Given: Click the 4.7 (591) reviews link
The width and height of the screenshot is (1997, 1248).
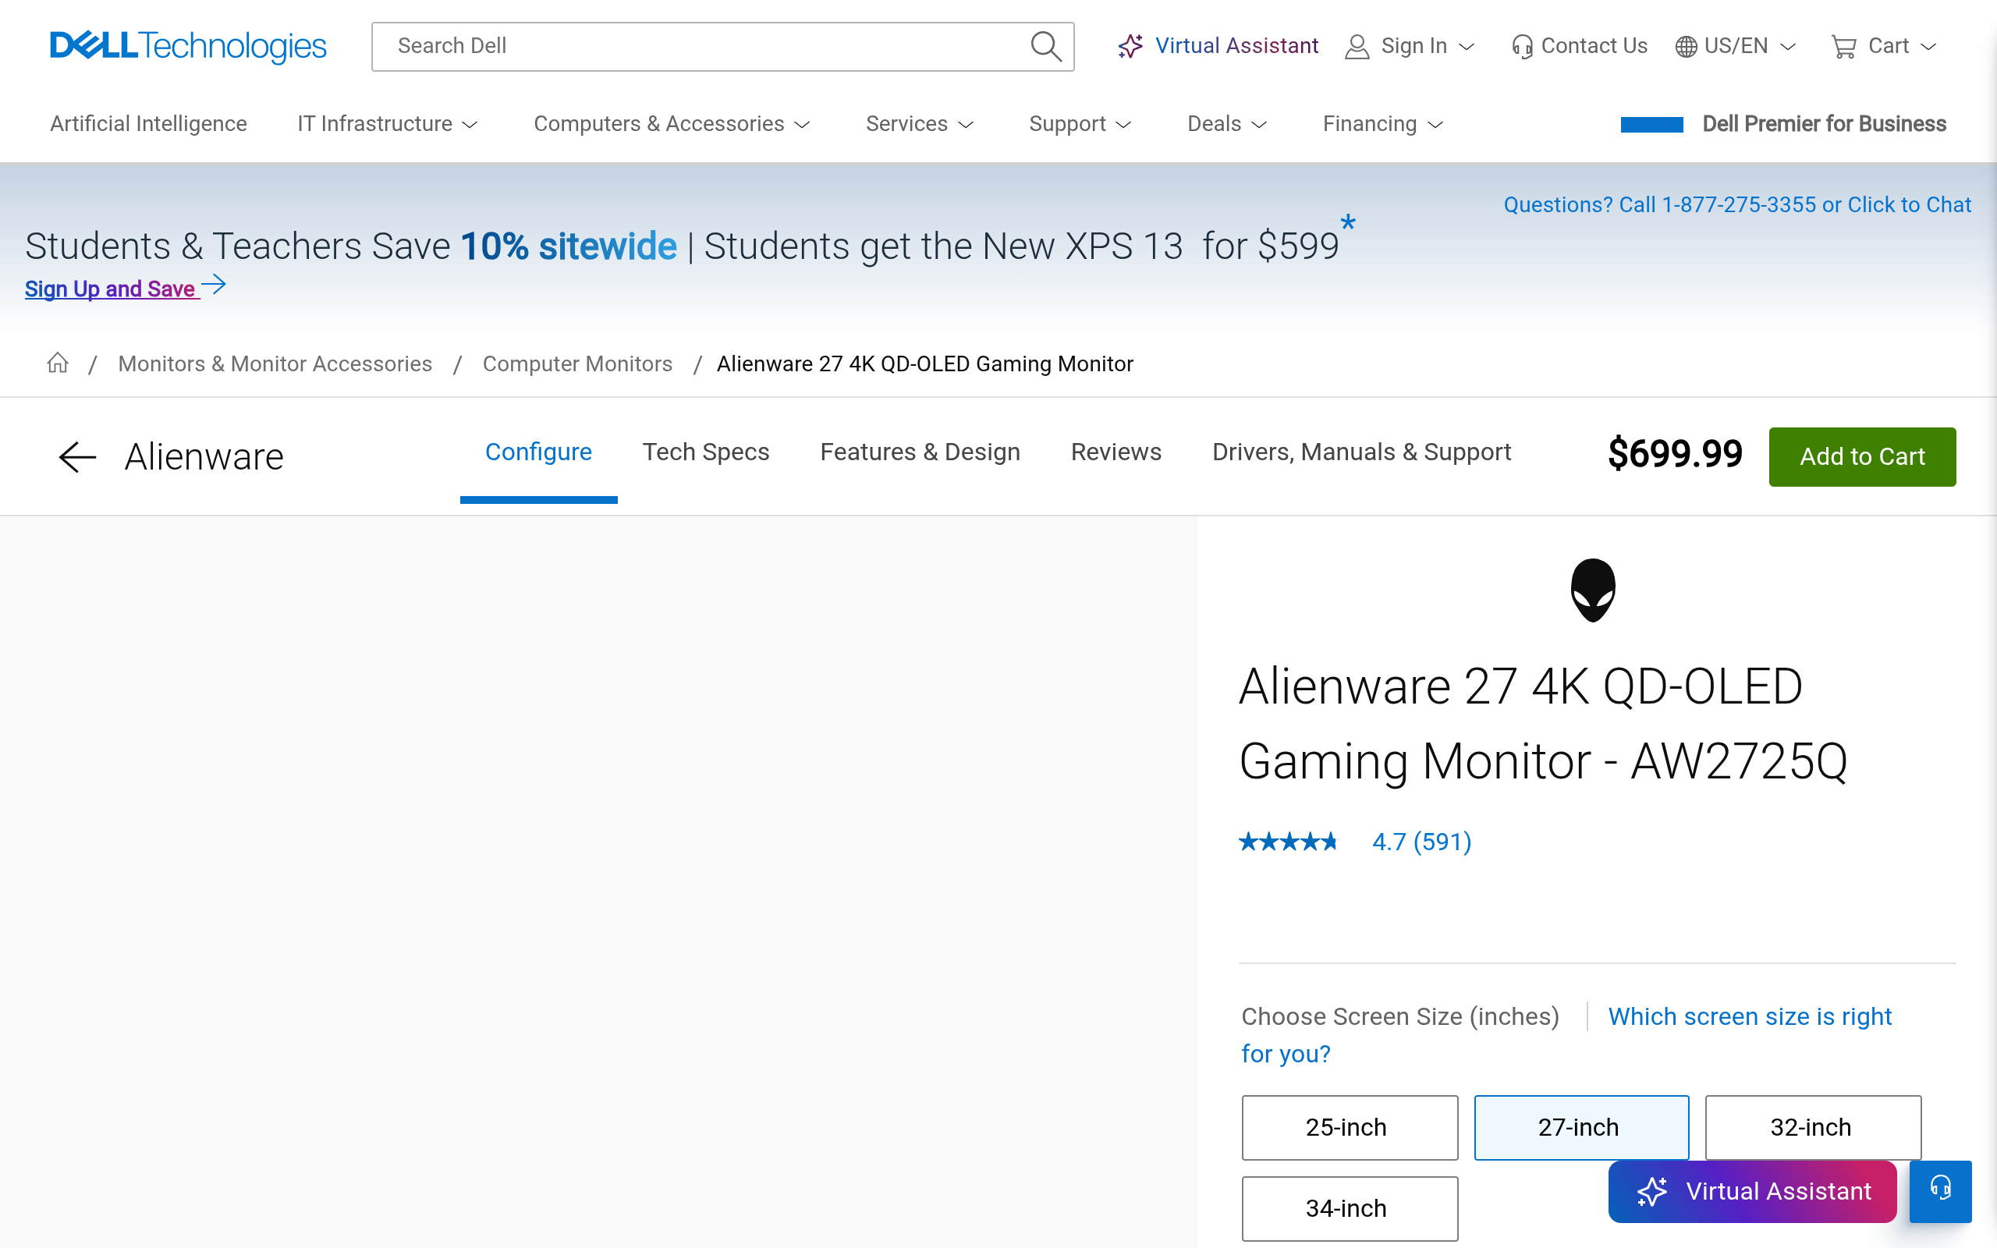Looking at the screenshot, I should tap(1421, 842).
